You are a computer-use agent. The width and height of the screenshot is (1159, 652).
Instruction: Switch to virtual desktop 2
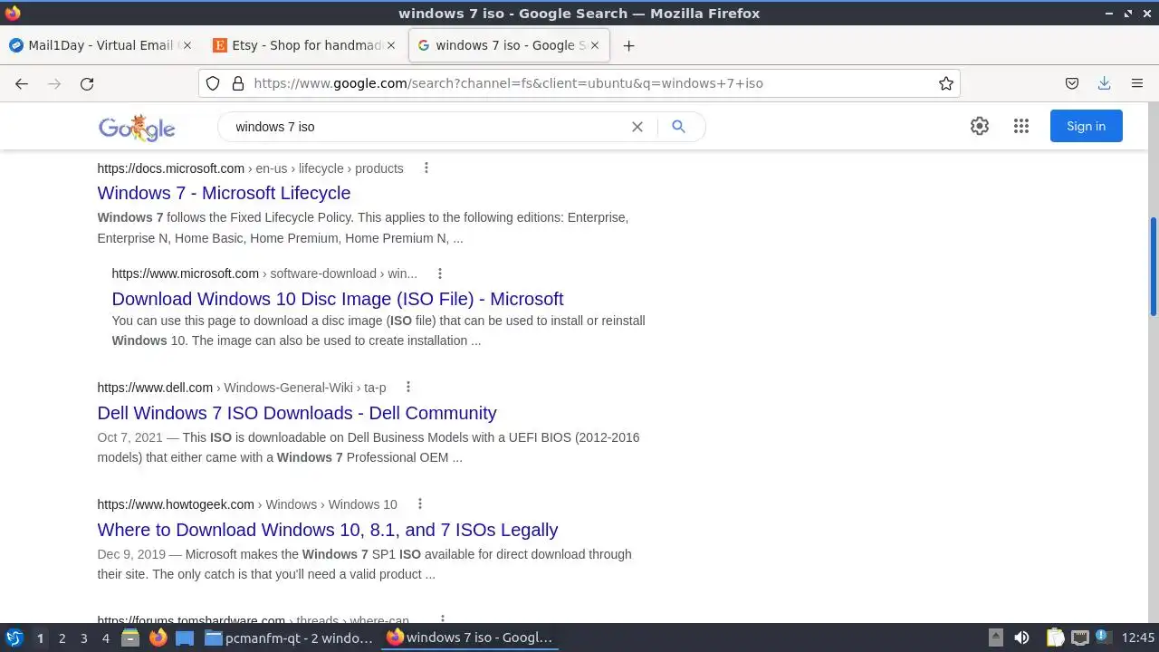tap(62, 638)
